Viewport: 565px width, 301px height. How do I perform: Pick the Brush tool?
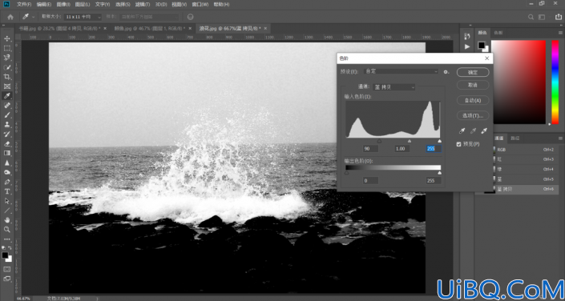(x=7, y=114)
